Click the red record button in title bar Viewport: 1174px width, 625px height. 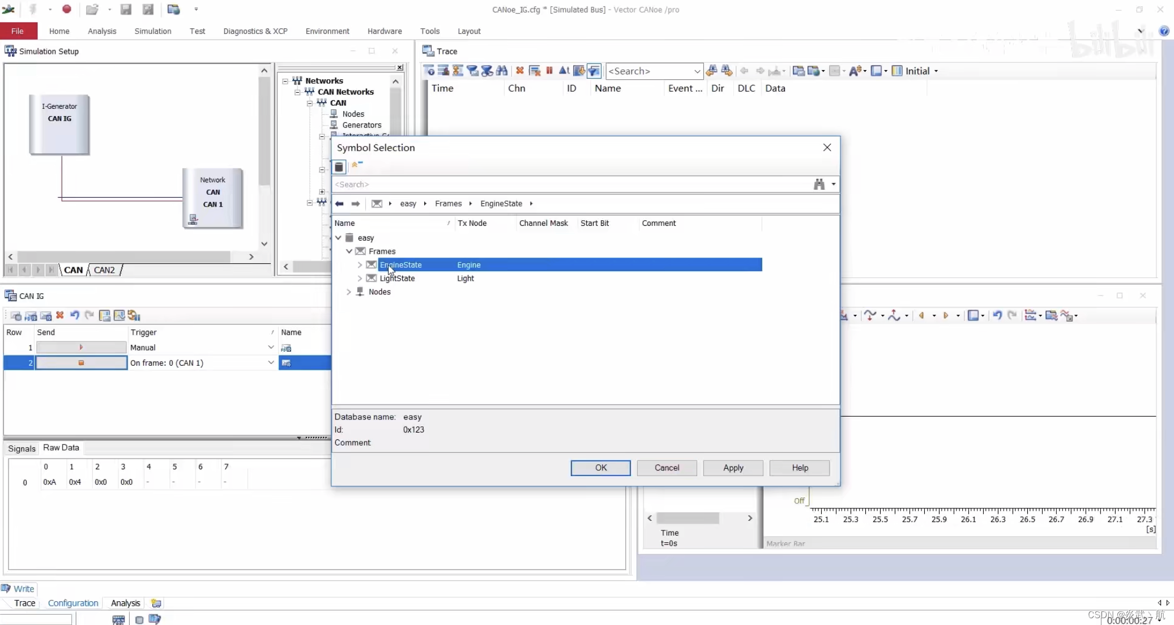click(x=67, y=9)
